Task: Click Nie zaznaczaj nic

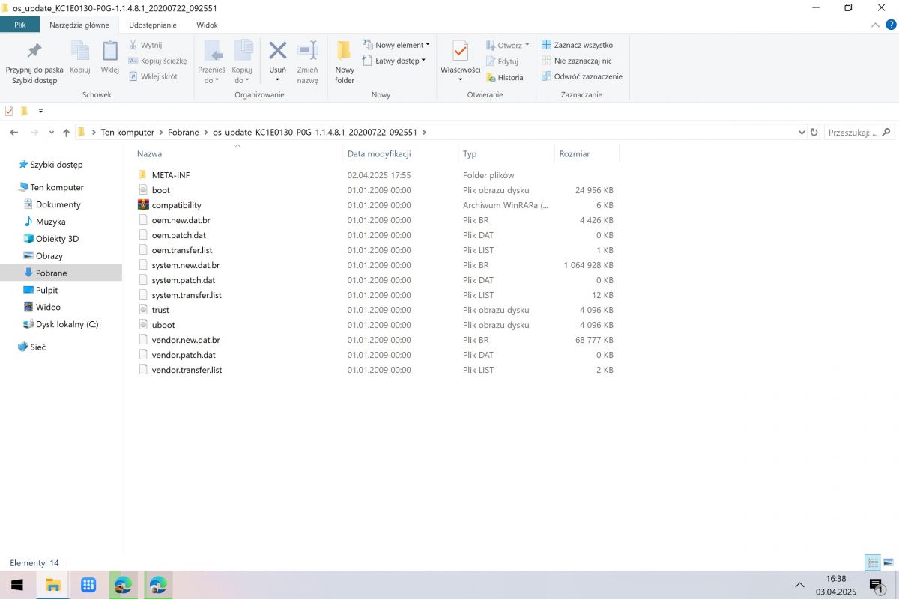Action: pos(576,61)
